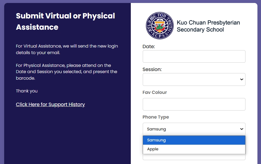The width and height of the screenshot is (261, 164).
Task: Collapse the Phone Type combo box showing Samsung
Action: (194, 129)
